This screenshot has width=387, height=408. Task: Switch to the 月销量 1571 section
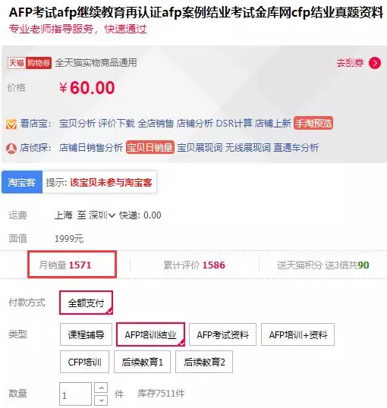tap(72, 265)
